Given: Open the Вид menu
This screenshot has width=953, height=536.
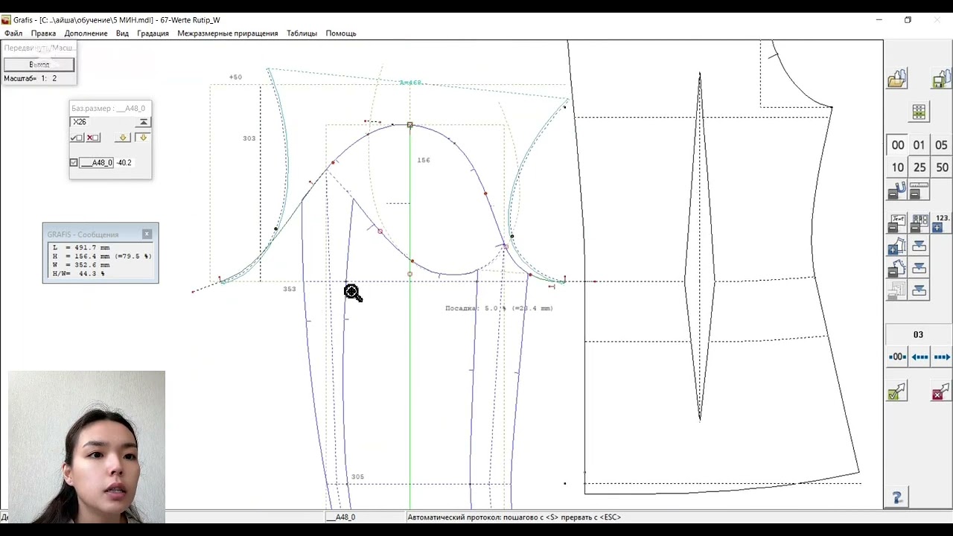Looking at the screenshot, I should point(122,33).
